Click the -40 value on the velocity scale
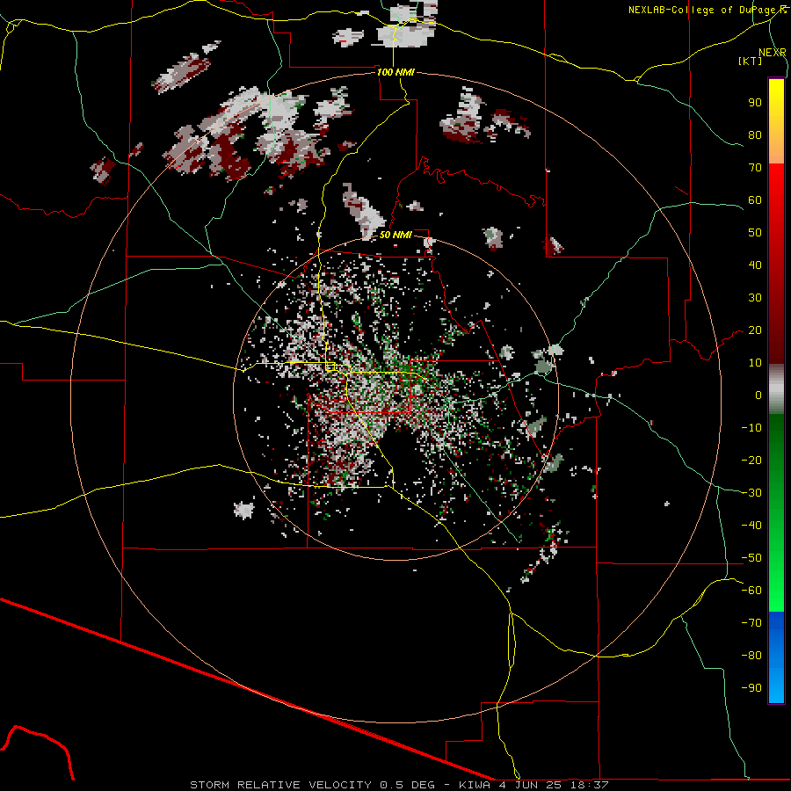Image resolution: width=791 pixels, height=791 pixels. coord(751,526)
